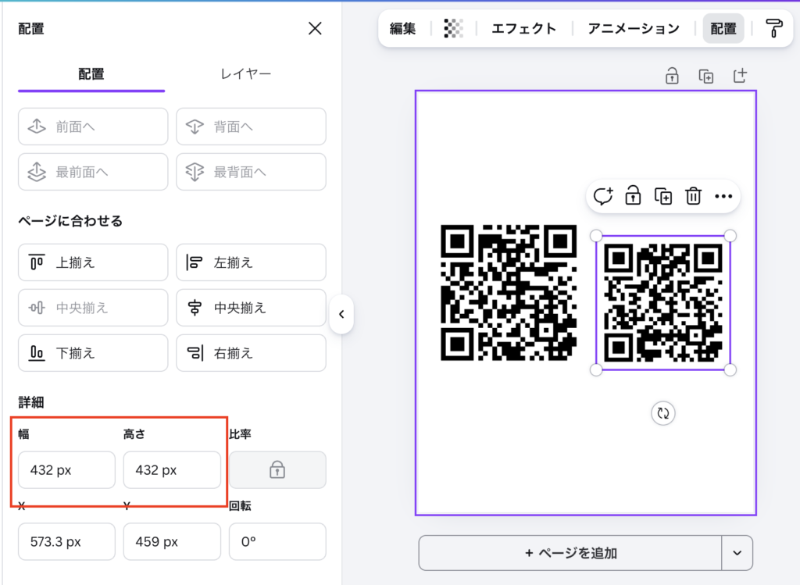Viewport: 800px width, 585px height.
Task: Add a comment using the speech bubble icon
Action: [x=603, y=196]
